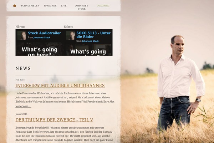Image resolution: width=214 pixels, height=143 pixels.
Task: Open Interview mit Audible und Johannes article
Action: click(60, 85)
